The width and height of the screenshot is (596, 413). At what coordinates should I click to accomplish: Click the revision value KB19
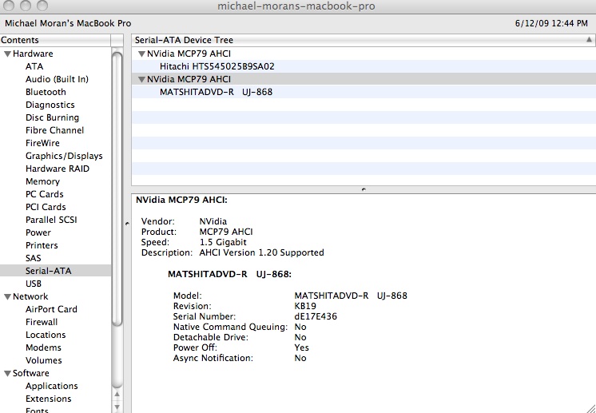point(305,306)
